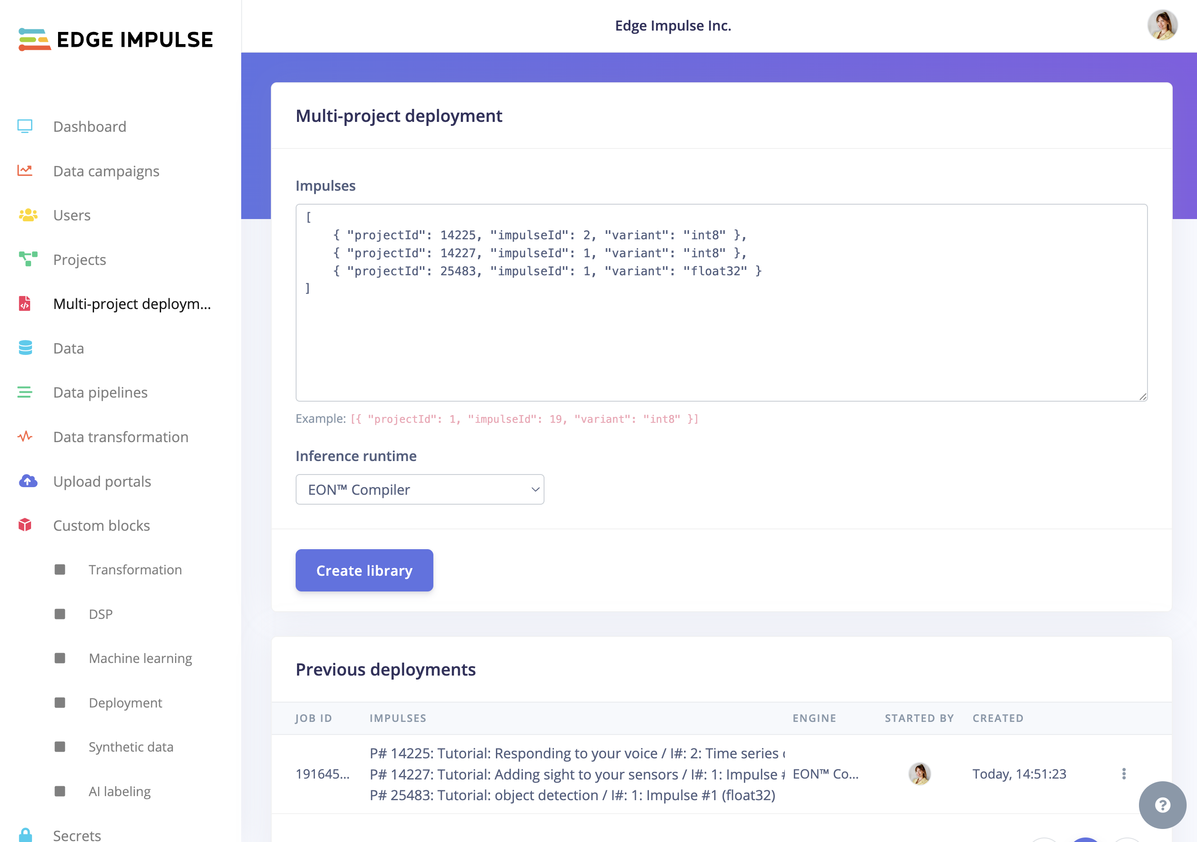This screenshot has height=842, width=1197.
Task: Open AI labeling custom blocks
Action: pyautogui.click(x=120, y=791)
